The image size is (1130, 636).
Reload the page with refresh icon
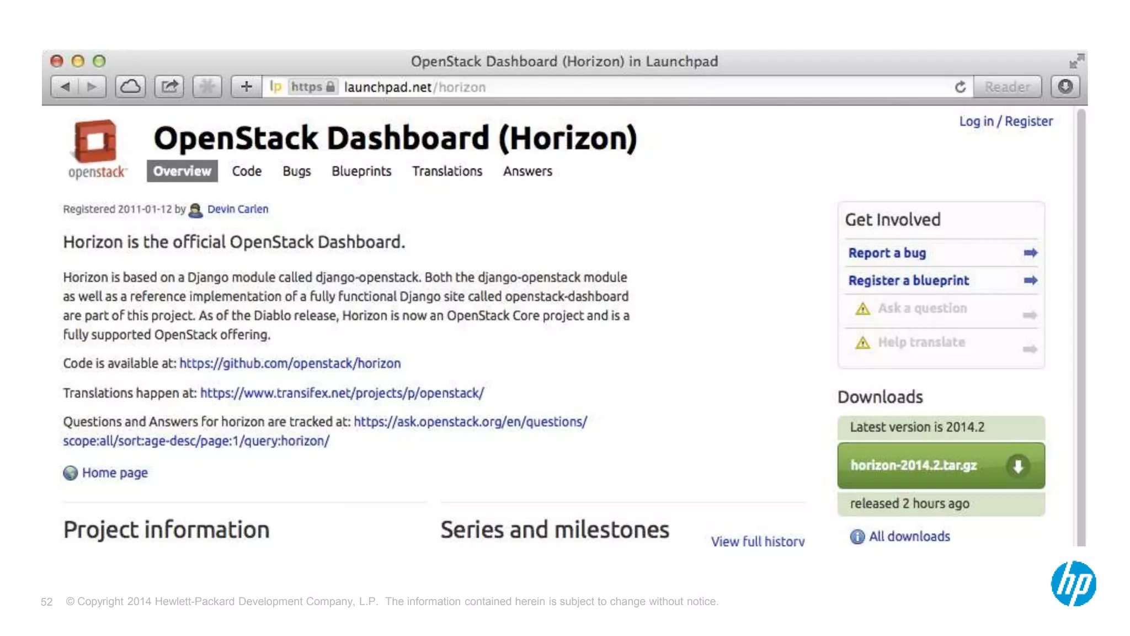(960, 87)
